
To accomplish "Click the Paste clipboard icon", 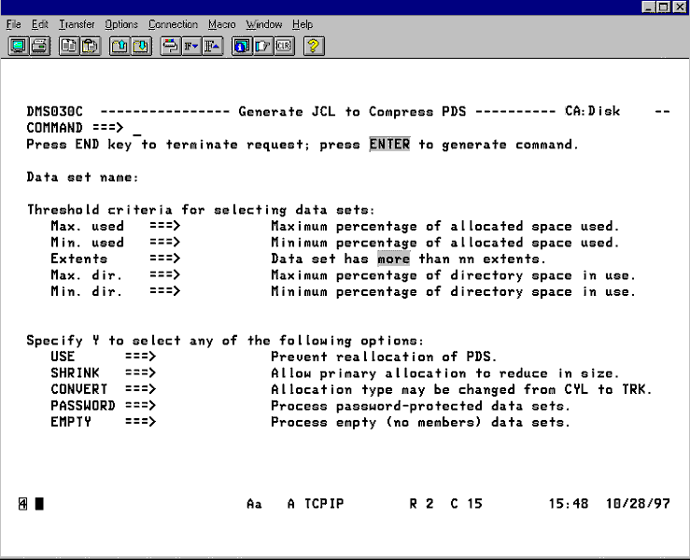I will (x=91, y=46).
